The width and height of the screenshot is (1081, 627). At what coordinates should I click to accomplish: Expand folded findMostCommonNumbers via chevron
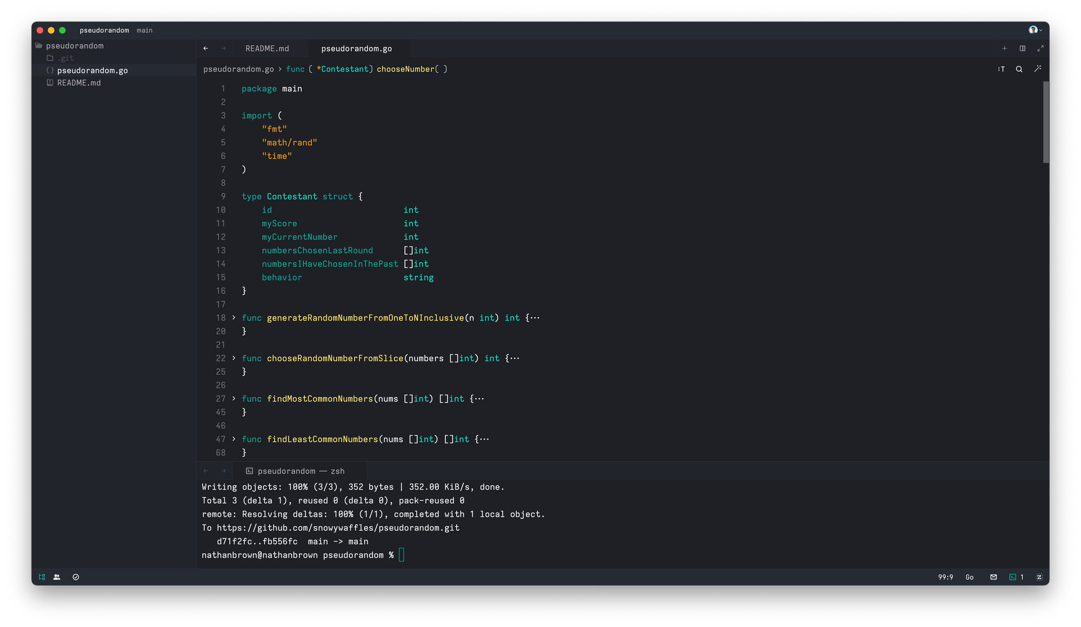tap(234, 399)
